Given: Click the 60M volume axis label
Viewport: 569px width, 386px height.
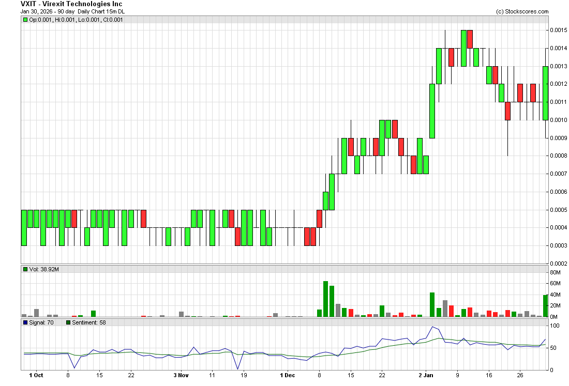Looking at the screenshot, I should (555, 284).
